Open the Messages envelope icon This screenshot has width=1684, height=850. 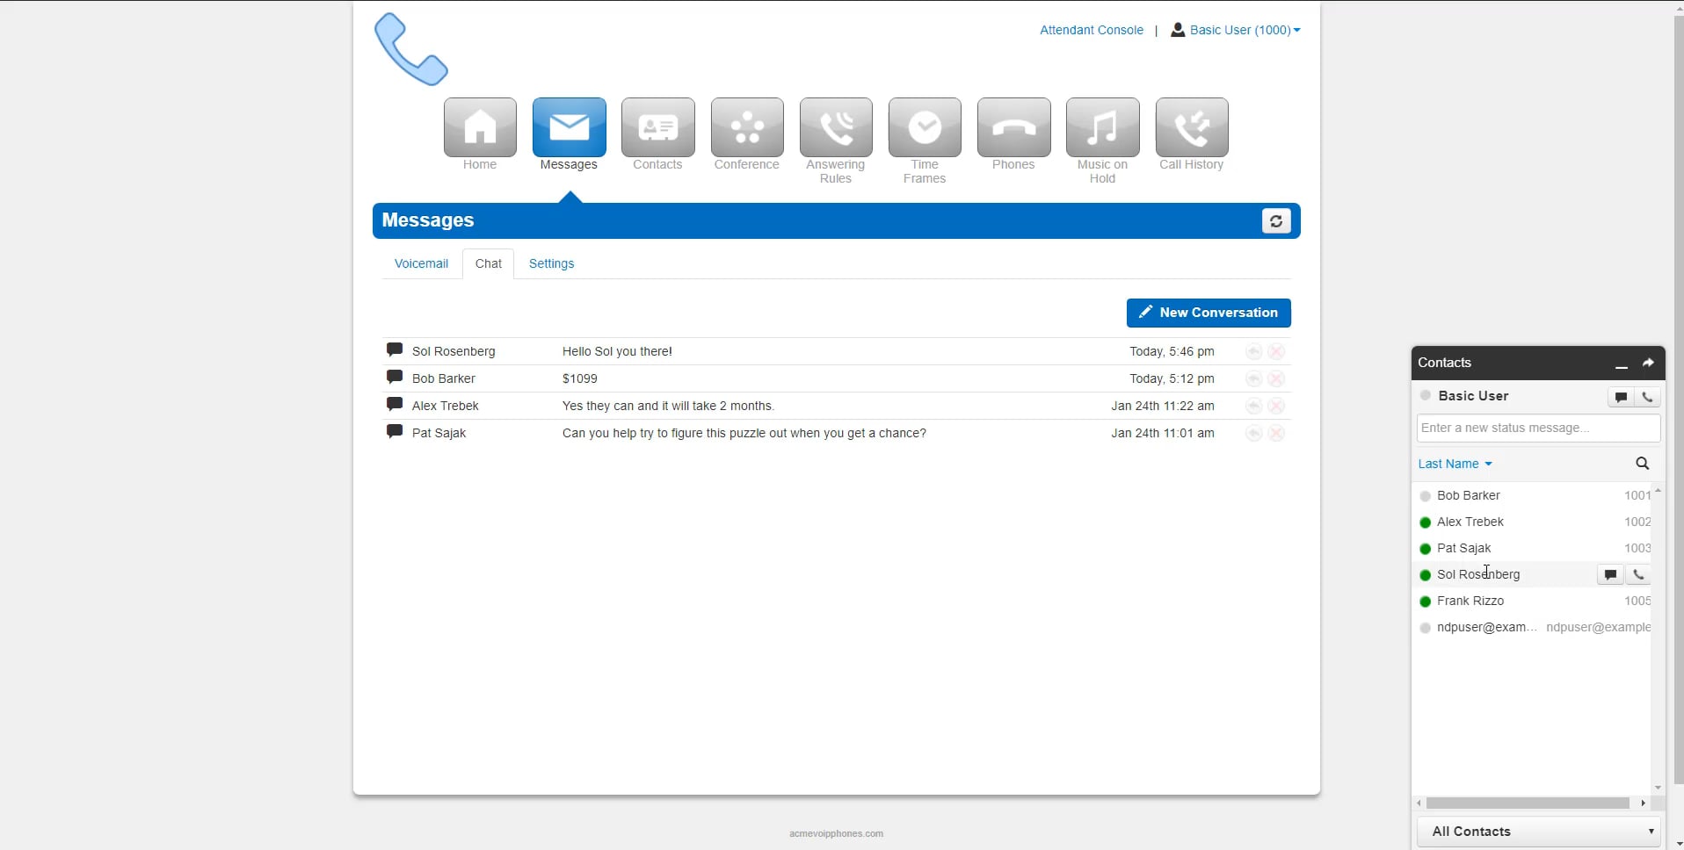point(569,127)
